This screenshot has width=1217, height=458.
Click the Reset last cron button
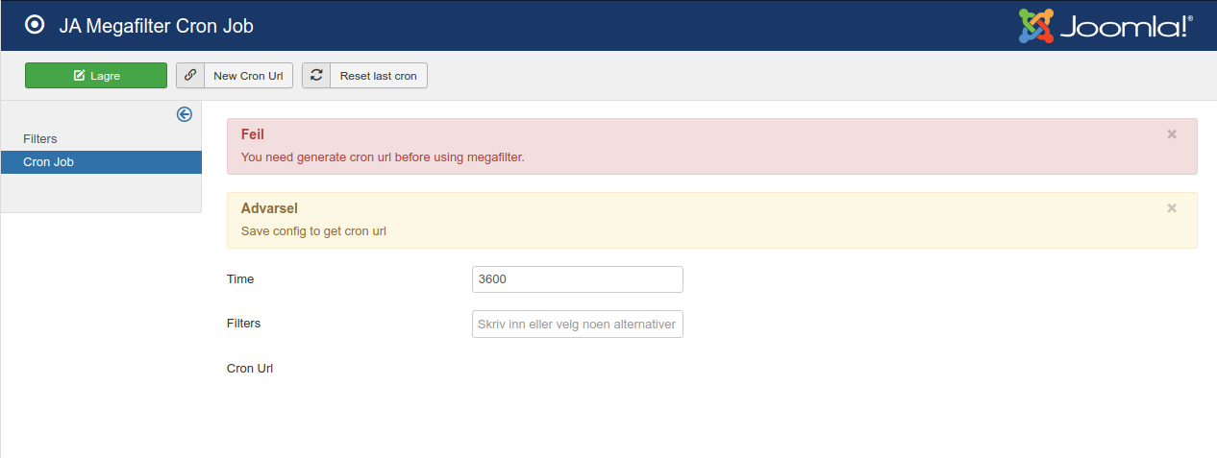pos(364,76)
